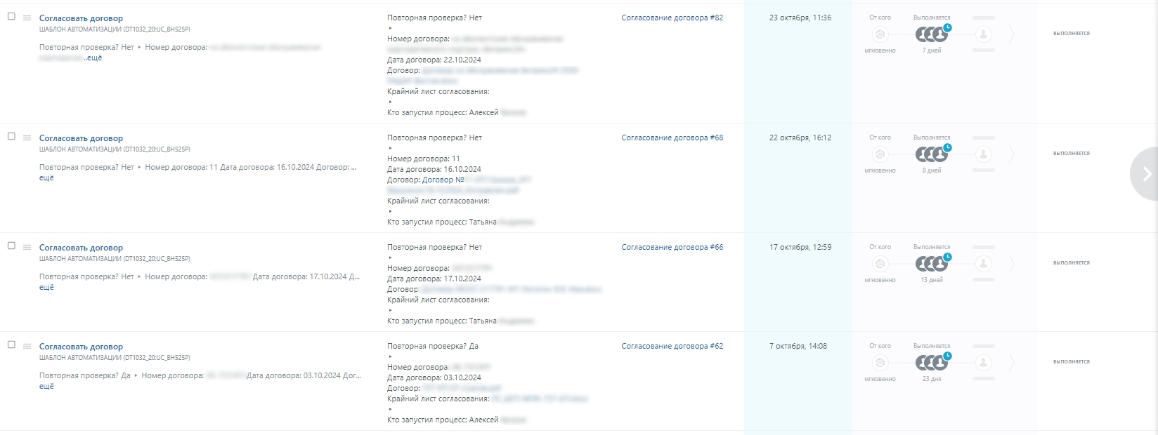Click grey next-stage user icon in first row

[984, 34]
